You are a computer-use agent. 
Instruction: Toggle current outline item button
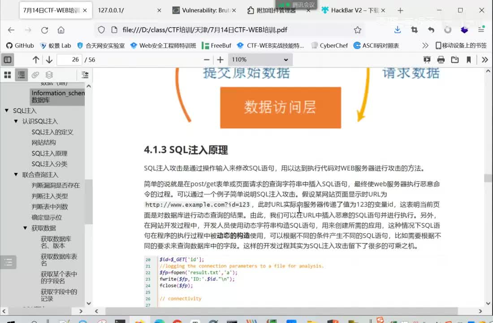pos(85,74)
